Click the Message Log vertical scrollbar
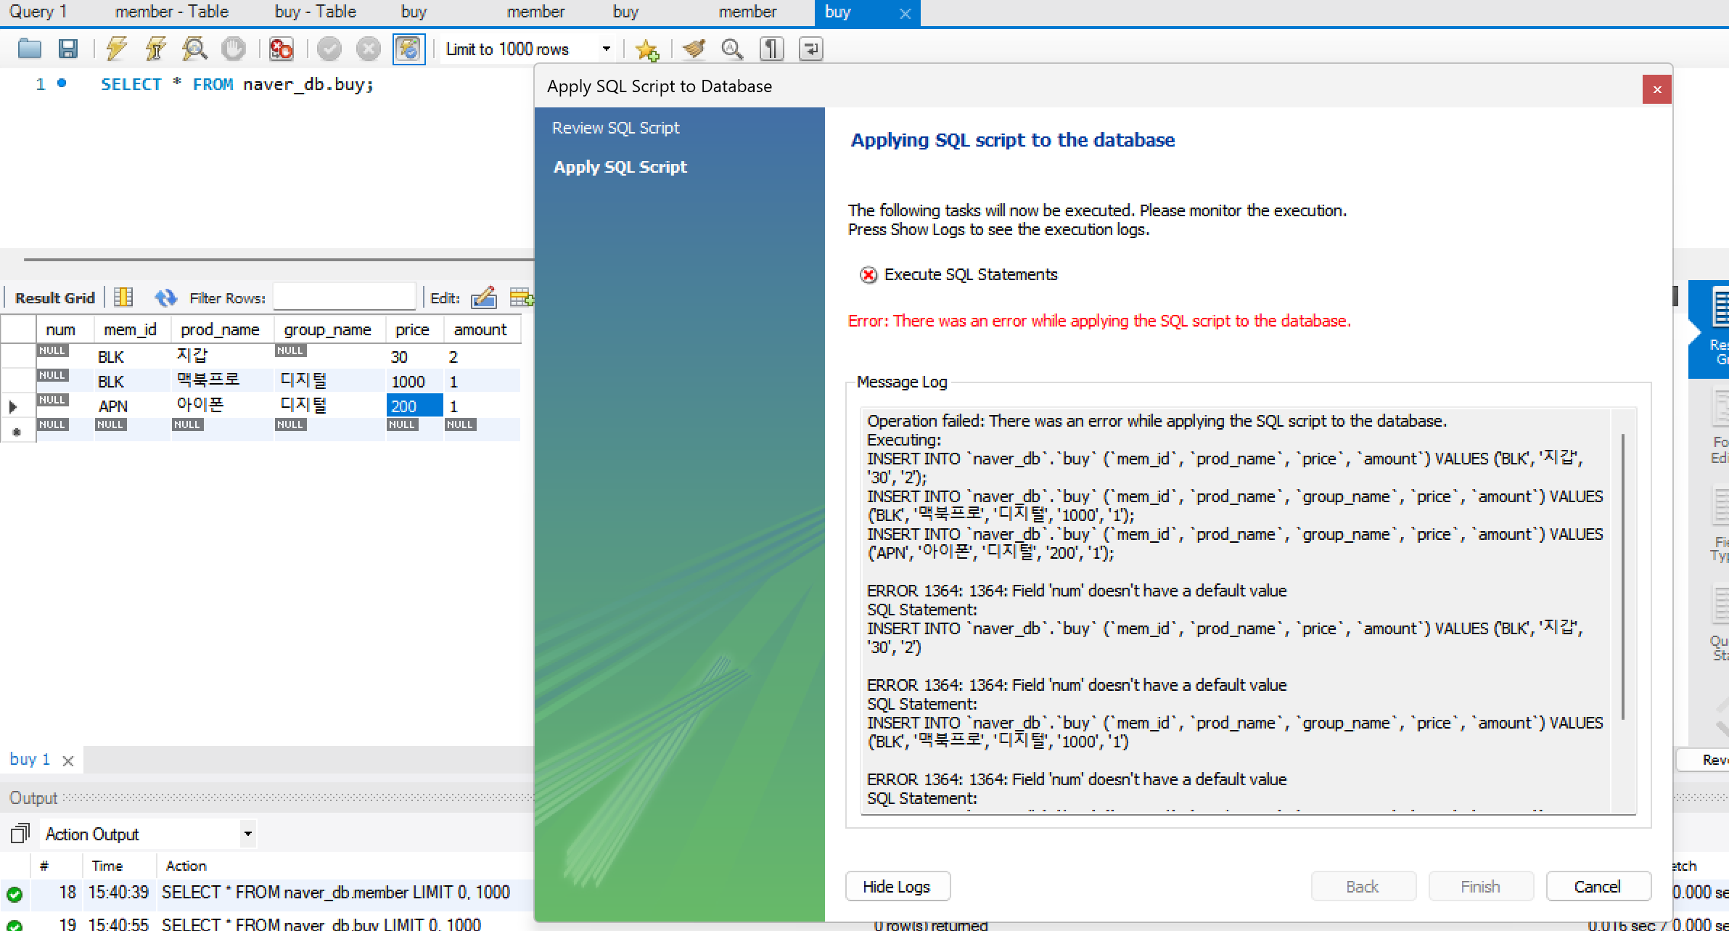The width and height of the screenshot is (1729, 931). point(1622,577)
